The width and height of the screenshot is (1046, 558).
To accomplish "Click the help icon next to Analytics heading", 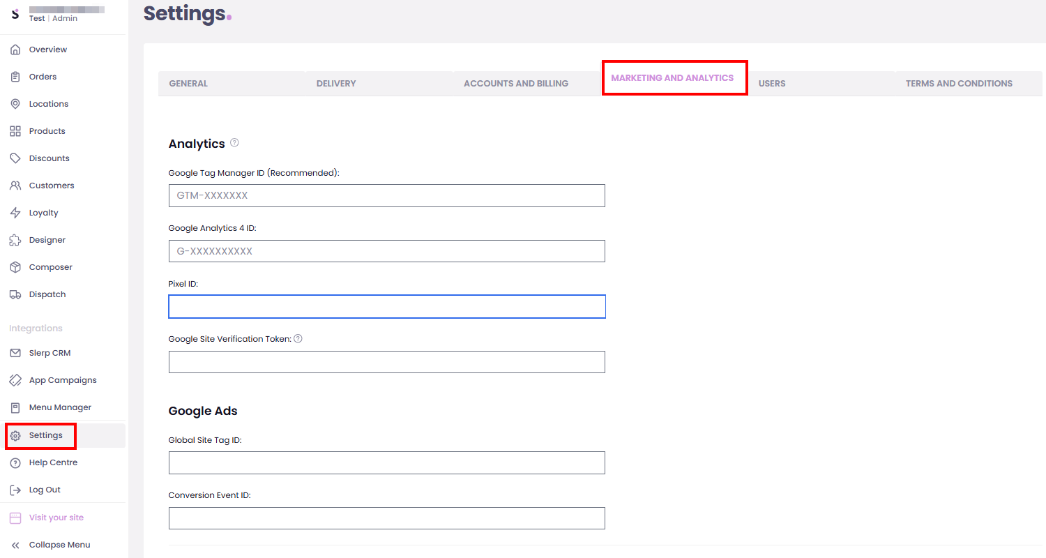I will click(x=234, y=143).
